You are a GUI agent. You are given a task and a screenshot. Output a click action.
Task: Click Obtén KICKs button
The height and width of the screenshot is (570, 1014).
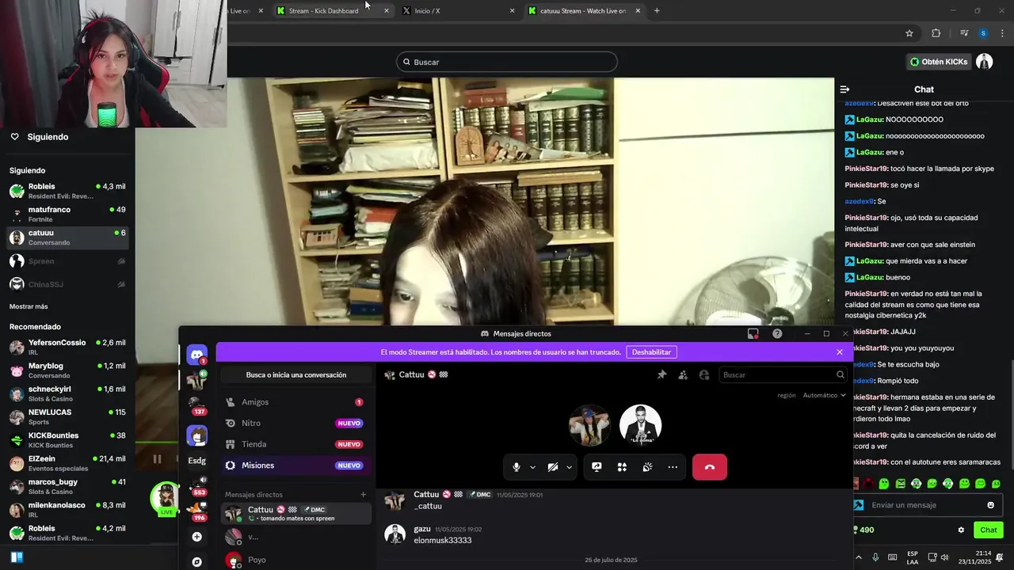pos(939,62)
